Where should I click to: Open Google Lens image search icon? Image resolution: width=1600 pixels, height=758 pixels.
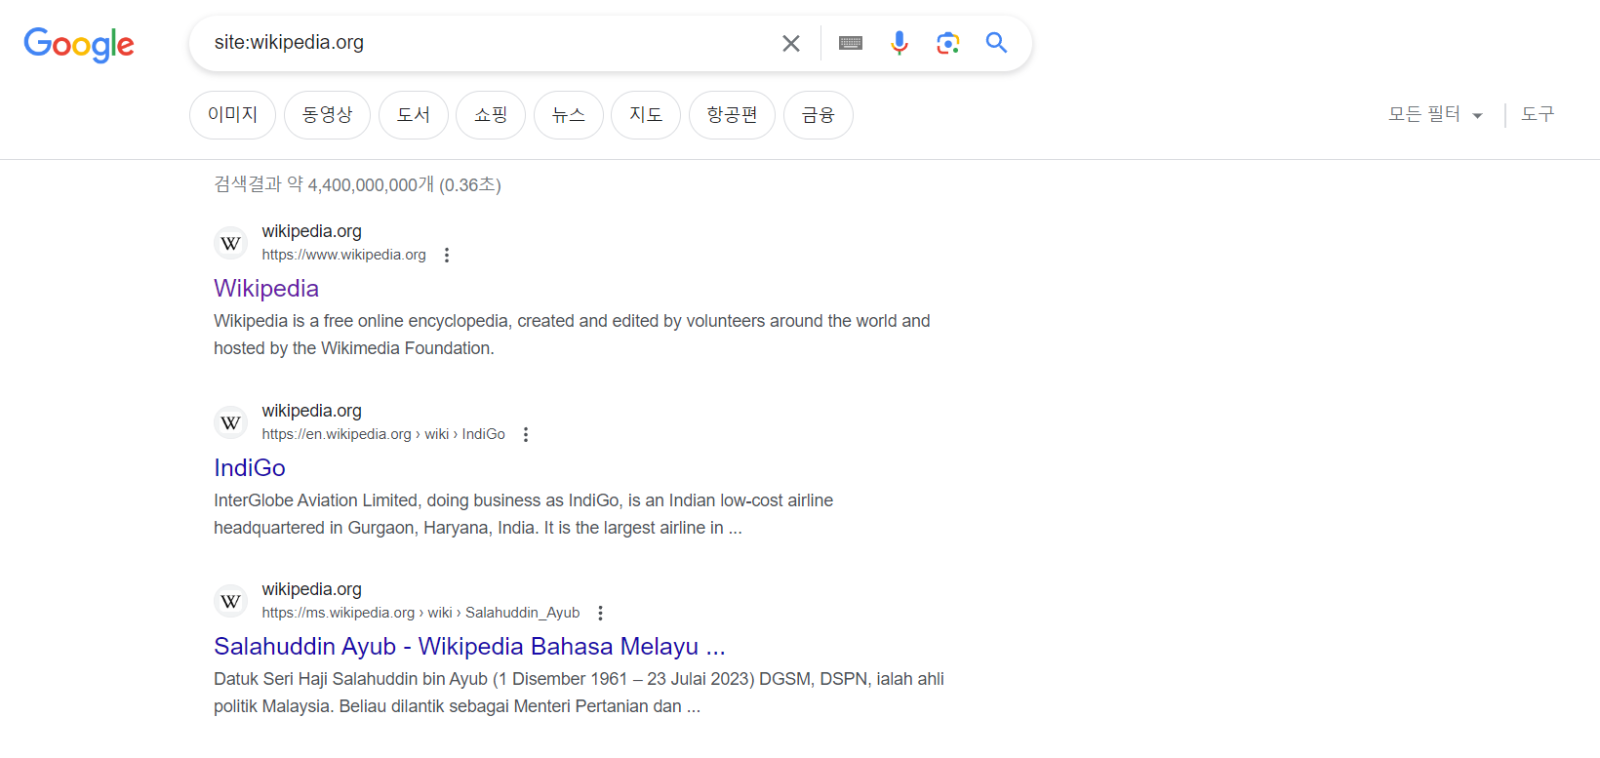coord(948,43)
